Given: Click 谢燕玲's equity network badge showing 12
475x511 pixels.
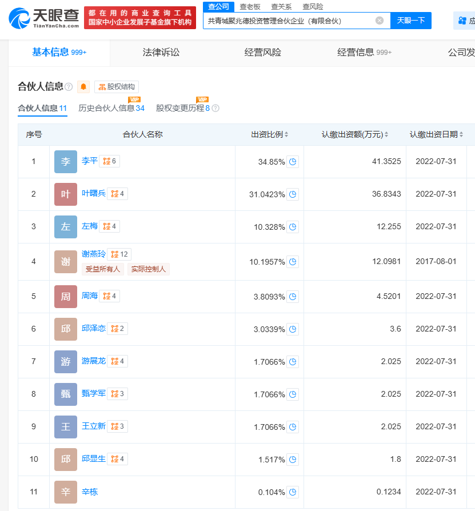Looking at the screenshot, I should pyautogui.click(x=120, y=254).
